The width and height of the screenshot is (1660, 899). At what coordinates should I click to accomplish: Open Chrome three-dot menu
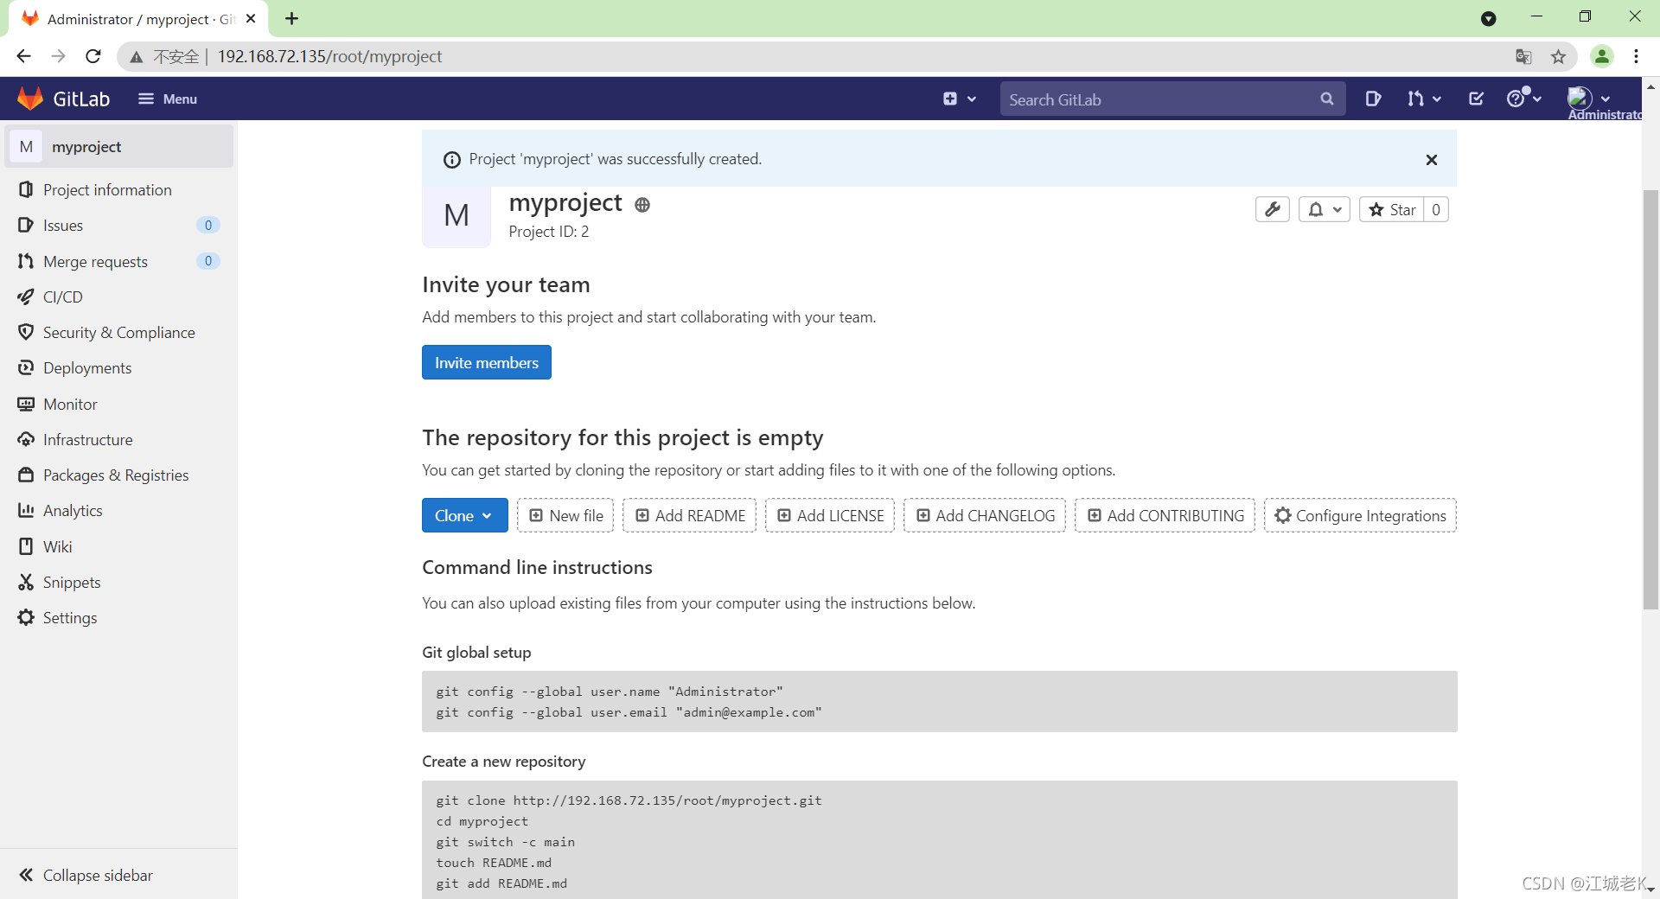[1636, 56]
